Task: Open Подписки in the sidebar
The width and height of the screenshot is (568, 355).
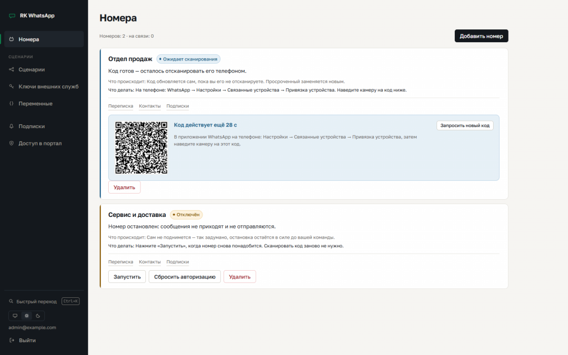Action: tap(44, 126)
